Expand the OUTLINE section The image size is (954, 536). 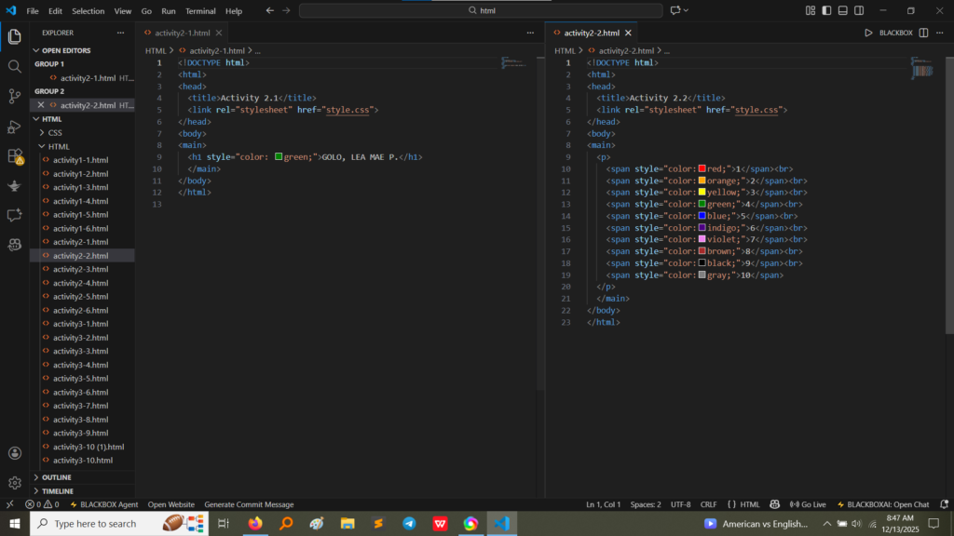(x=56, y=477)
